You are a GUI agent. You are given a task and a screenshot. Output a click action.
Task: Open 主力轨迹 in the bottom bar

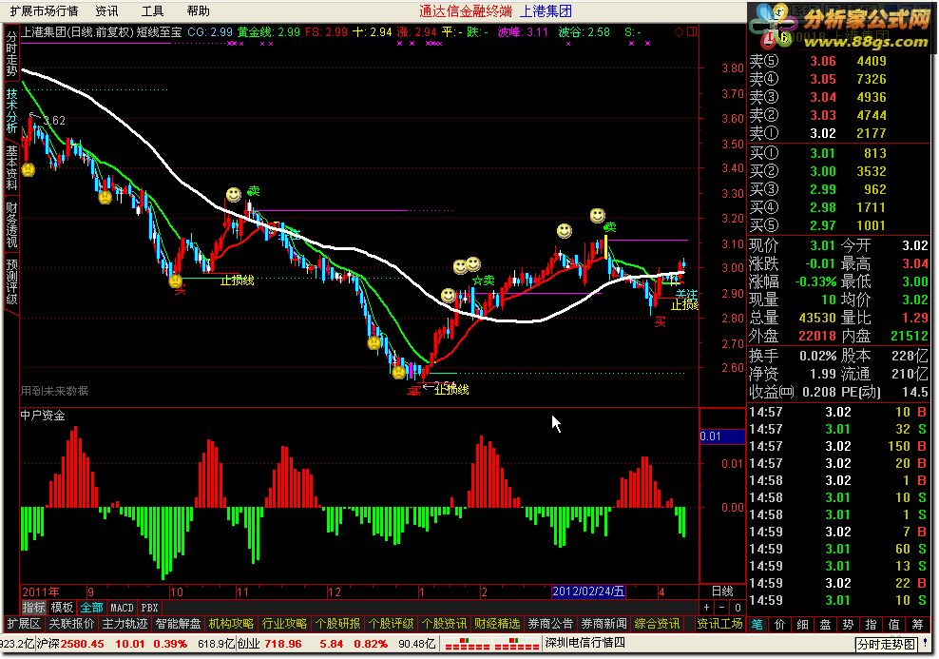(x=125, y=624)
